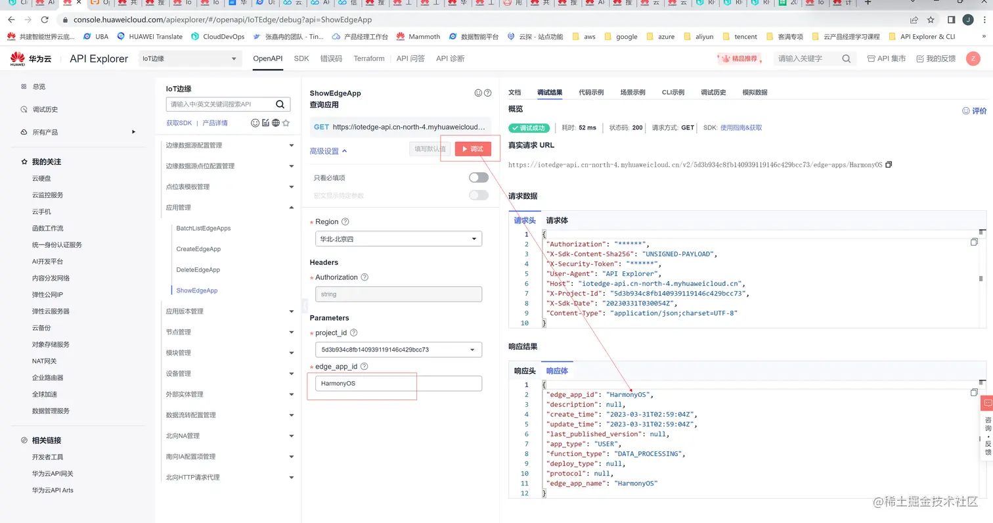The height and width of the screenshot is (523, 993).
Task: Expand 所有产品 in left sidebar
Action: pyautogui.click(x=79, y=132)
